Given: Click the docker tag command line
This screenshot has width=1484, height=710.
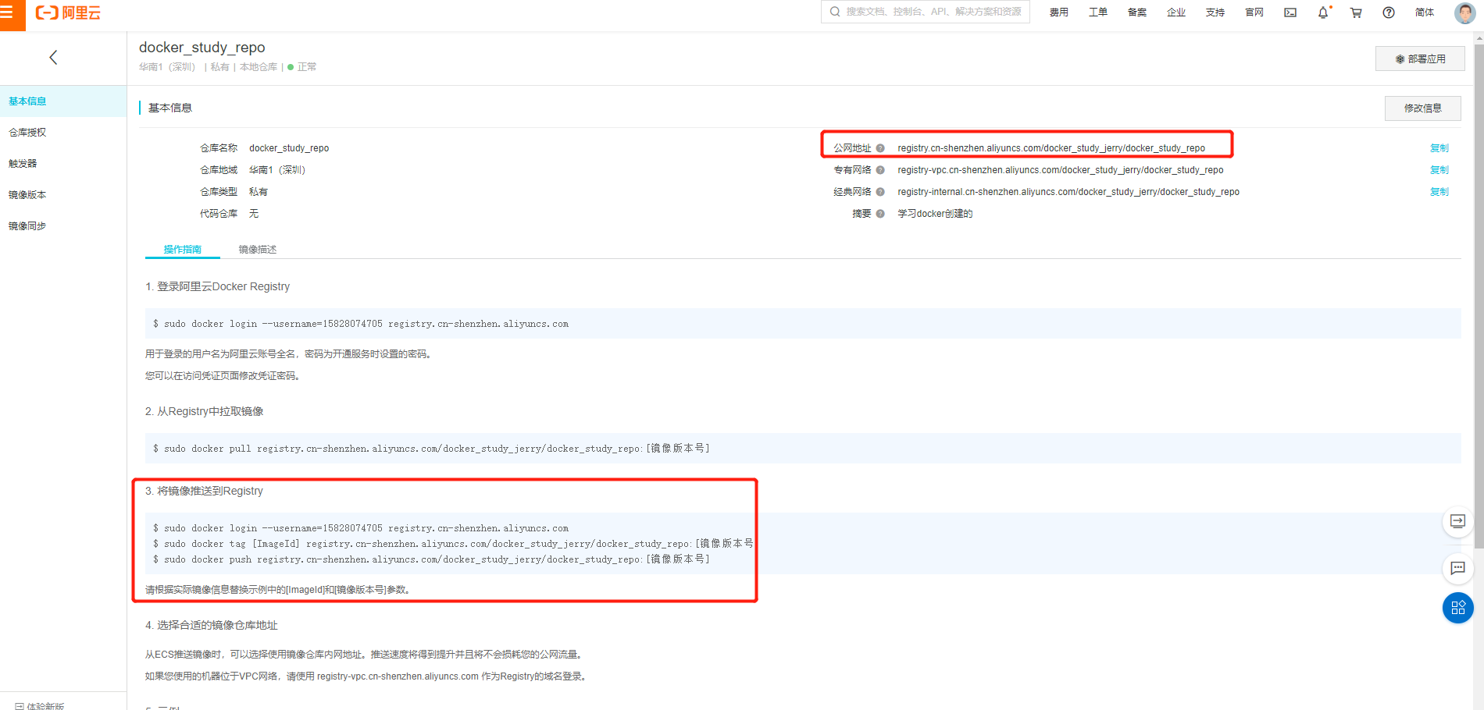Looking at the screenshot, I should (453, 544).
